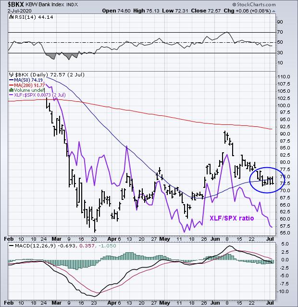Click the purple XLF:$SPX line swatch
298x307 pixels.
12,95
